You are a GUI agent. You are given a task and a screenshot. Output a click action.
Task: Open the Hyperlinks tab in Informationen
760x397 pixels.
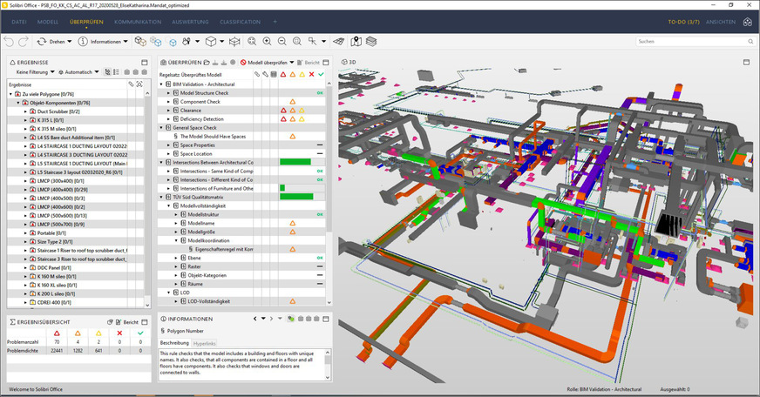204,343
